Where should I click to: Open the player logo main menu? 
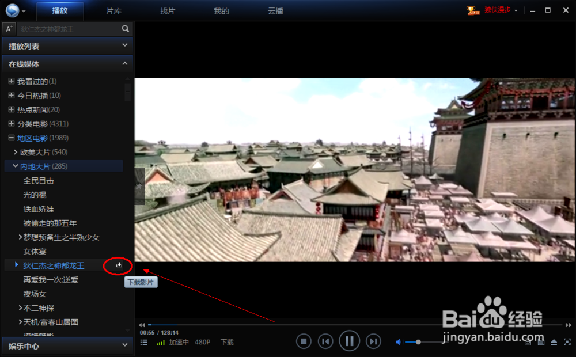12,10
